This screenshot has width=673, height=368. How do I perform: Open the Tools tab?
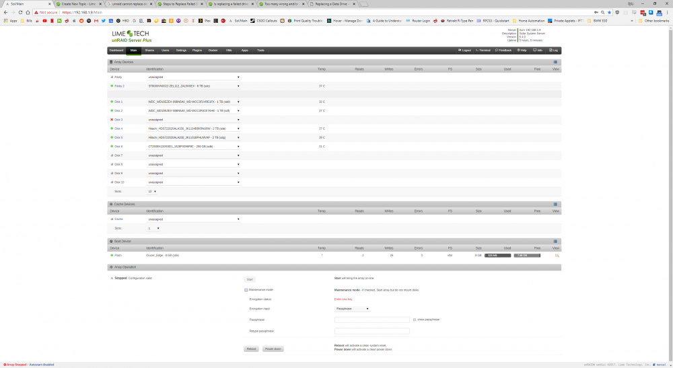point(260,50)
